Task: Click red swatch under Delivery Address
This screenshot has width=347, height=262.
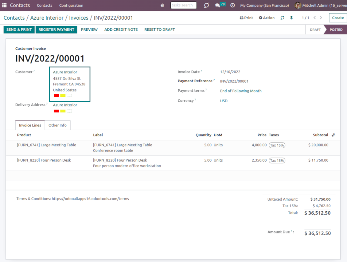Action: tap(57, 111)
